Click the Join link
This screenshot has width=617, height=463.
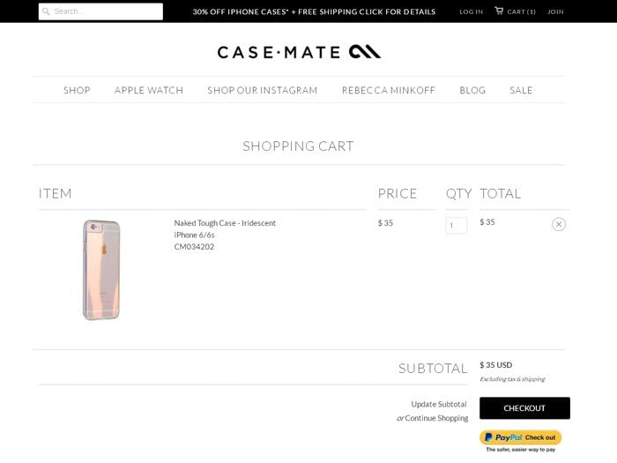pos(555,11)
